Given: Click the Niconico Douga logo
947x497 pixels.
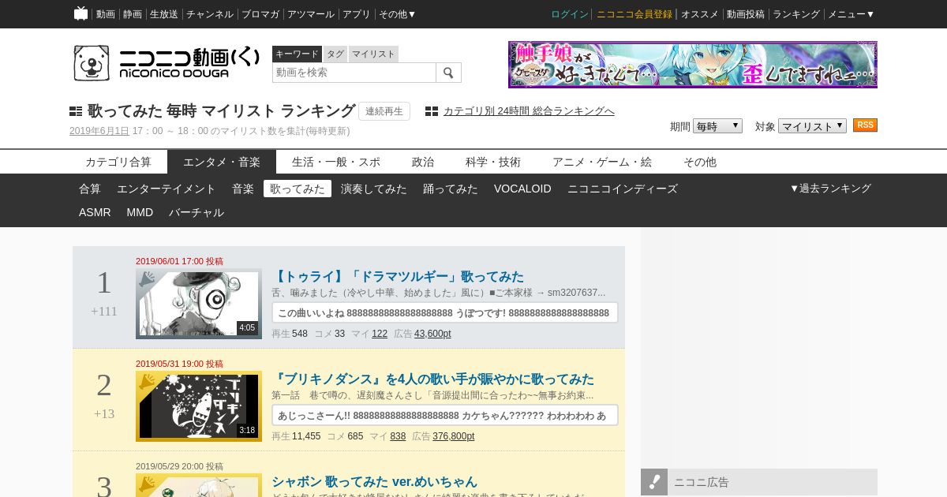Looking at the screenshot, I should pyautogui.click(x=166, y=63).
